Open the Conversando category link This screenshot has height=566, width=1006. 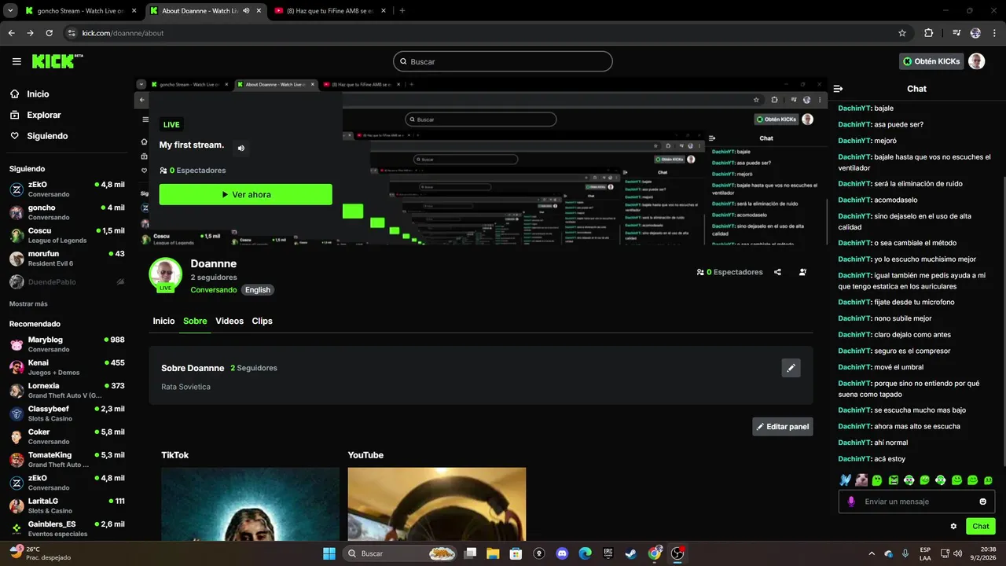pos(214,290)
